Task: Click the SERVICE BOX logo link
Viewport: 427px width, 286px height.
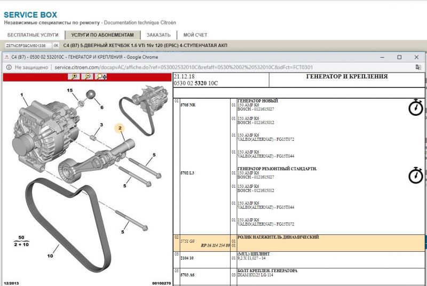Action: [x=33, y=14]
